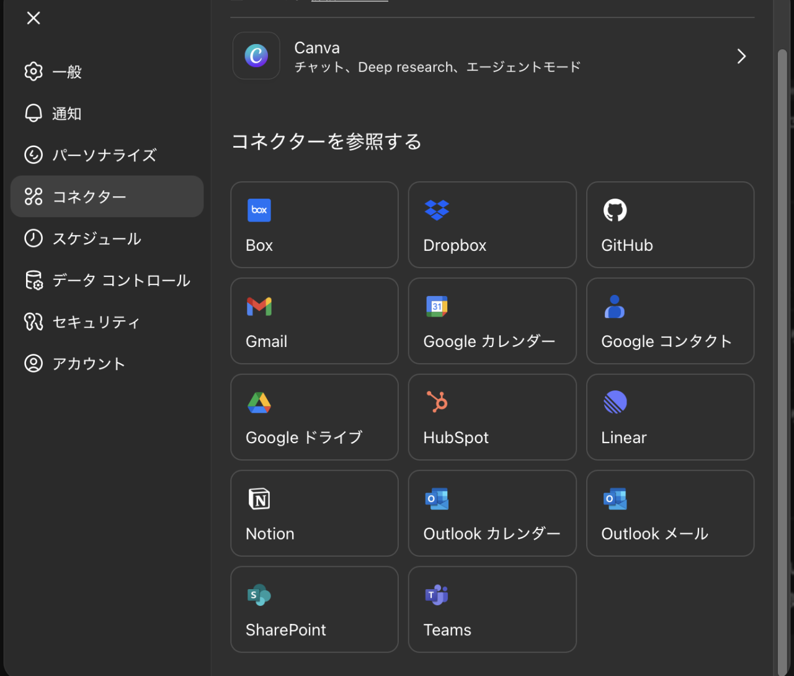
Task: Click the チャット、Deep research、エージェントモード description
Action: click(438, 67)
